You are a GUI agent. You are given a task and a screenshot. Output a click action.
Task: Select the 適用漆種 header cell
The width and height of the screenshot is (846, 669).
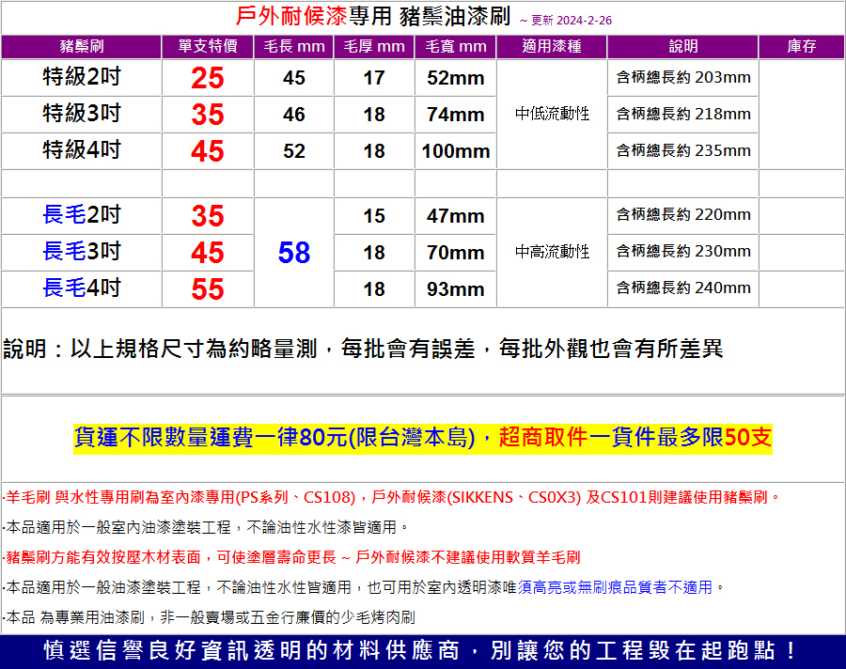pos(552,46)
